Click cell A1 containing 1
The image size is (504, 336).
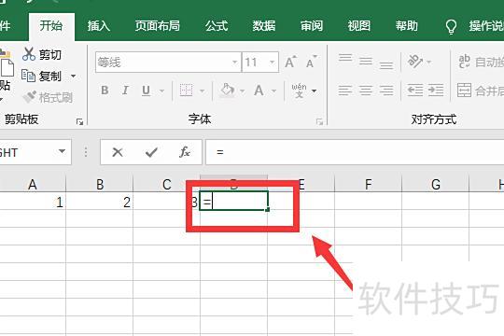tap(33, 202)
